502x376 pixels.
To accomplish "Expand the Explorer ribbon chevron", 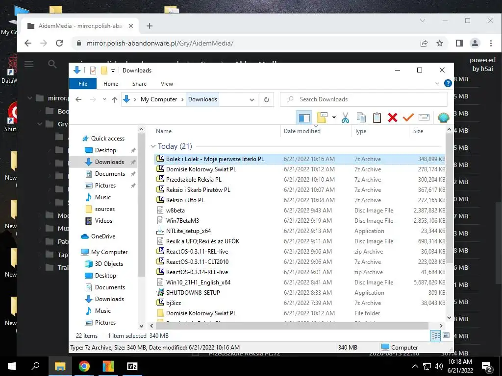I will pos(437,83).
